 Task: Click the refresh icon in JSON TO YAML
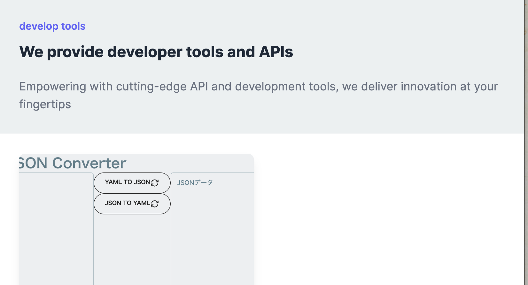pyautogui.click(x=155, y=204)
